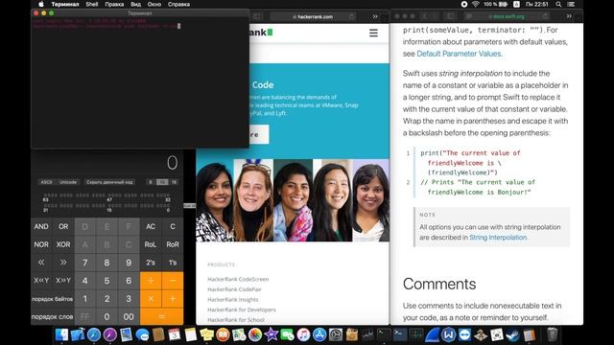The image size is (614, 345).
Task: Click the AND calculator key
Action: pyautogui.click(x=41, y=226)
